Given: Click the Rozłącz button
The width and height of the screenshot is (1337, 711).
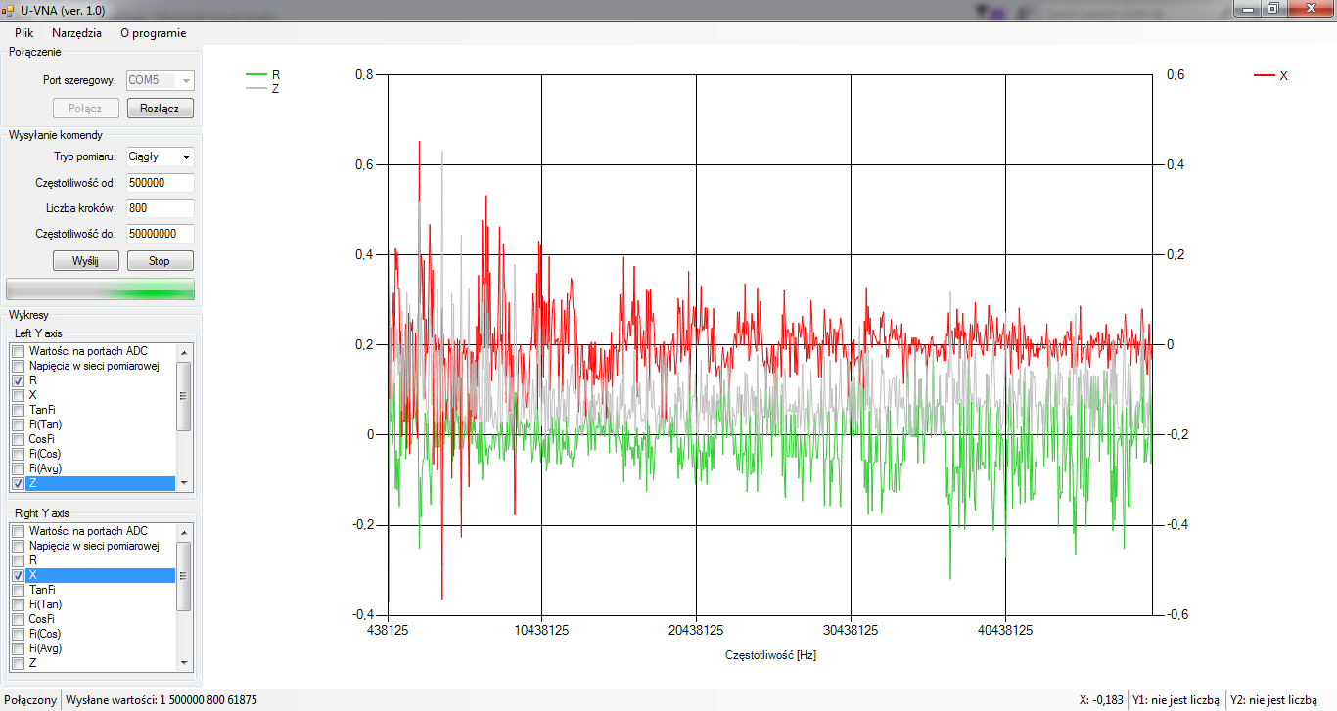Looking at the screenshot, I should click(160, 109).
